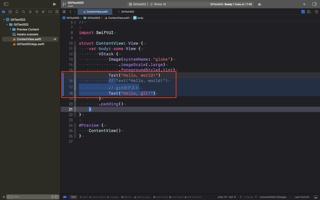Open the library with plus button
Screen dimensions: 320x200
[x=304, y=4]
